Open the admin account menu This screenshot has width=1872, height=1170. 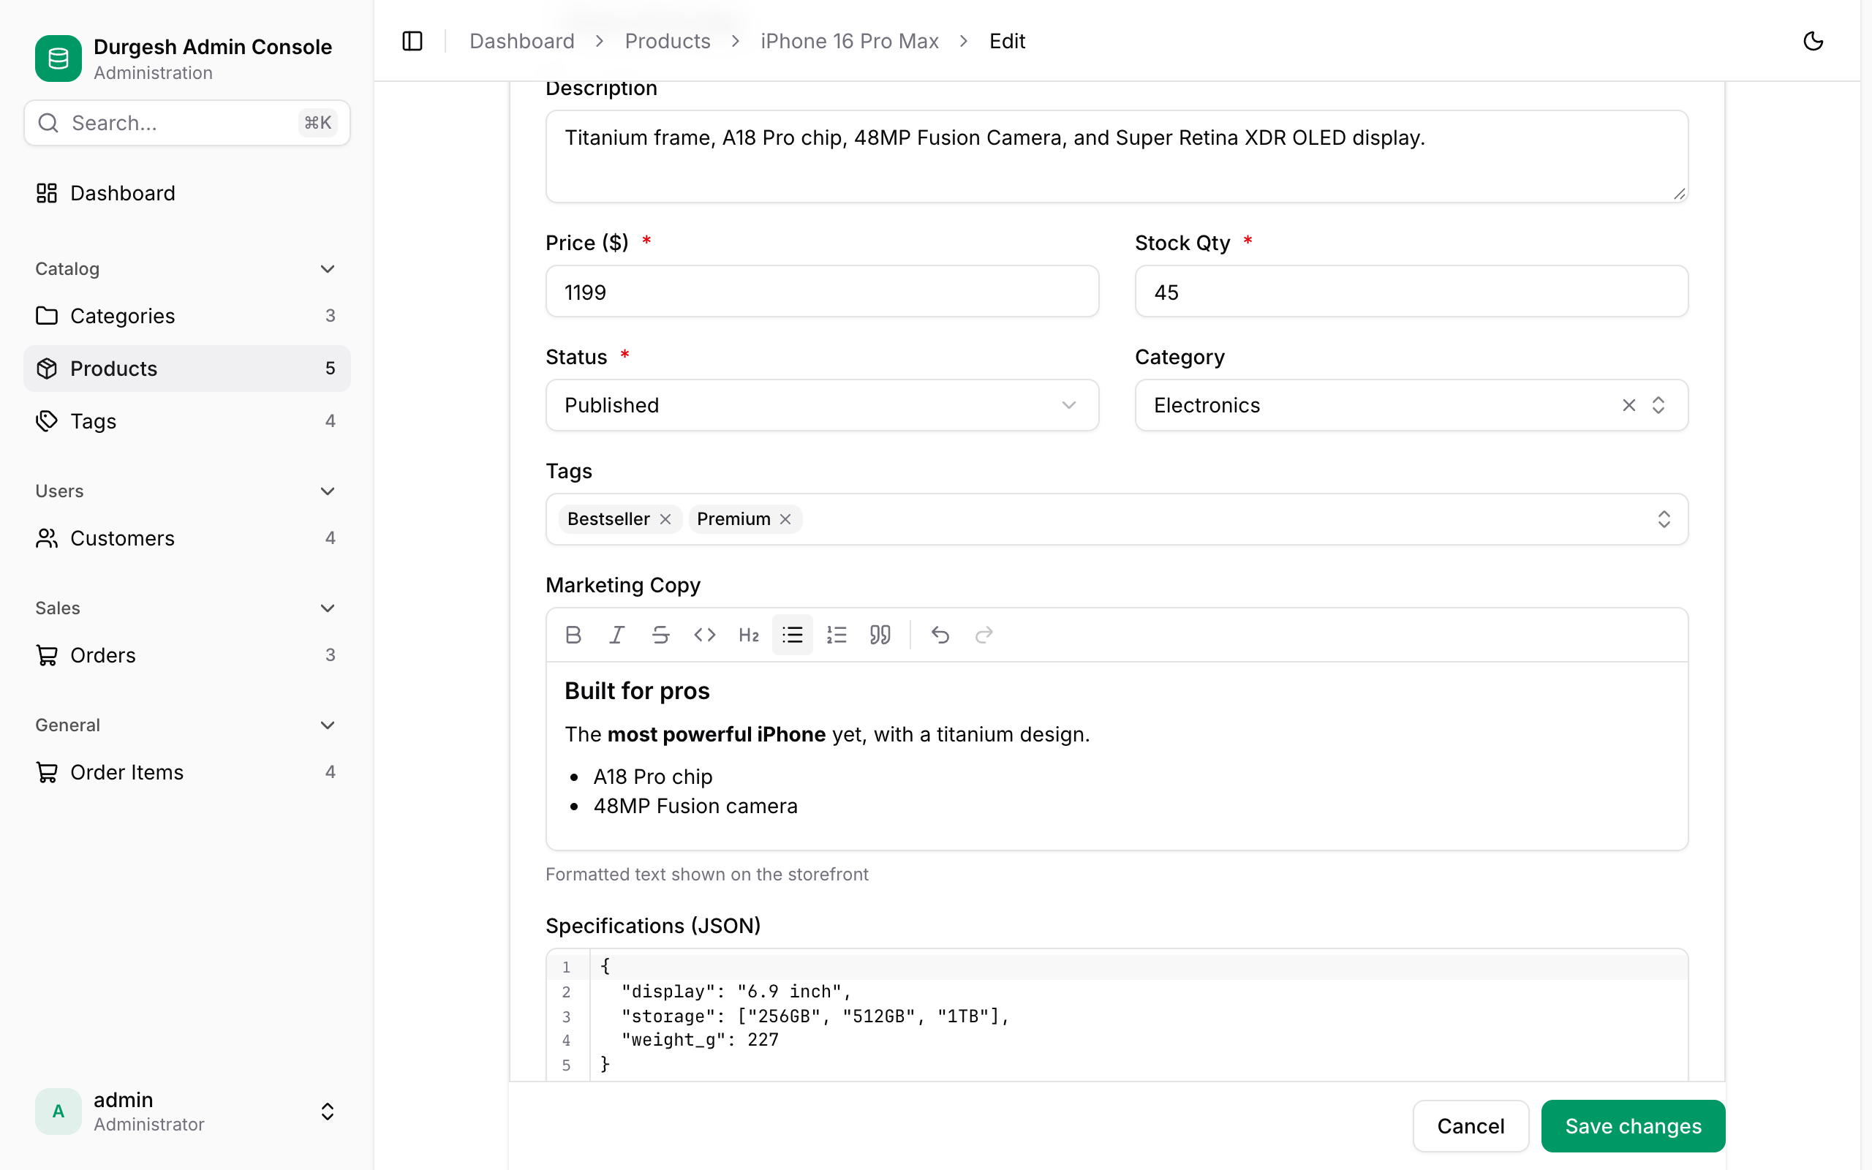click(186, 1111)
